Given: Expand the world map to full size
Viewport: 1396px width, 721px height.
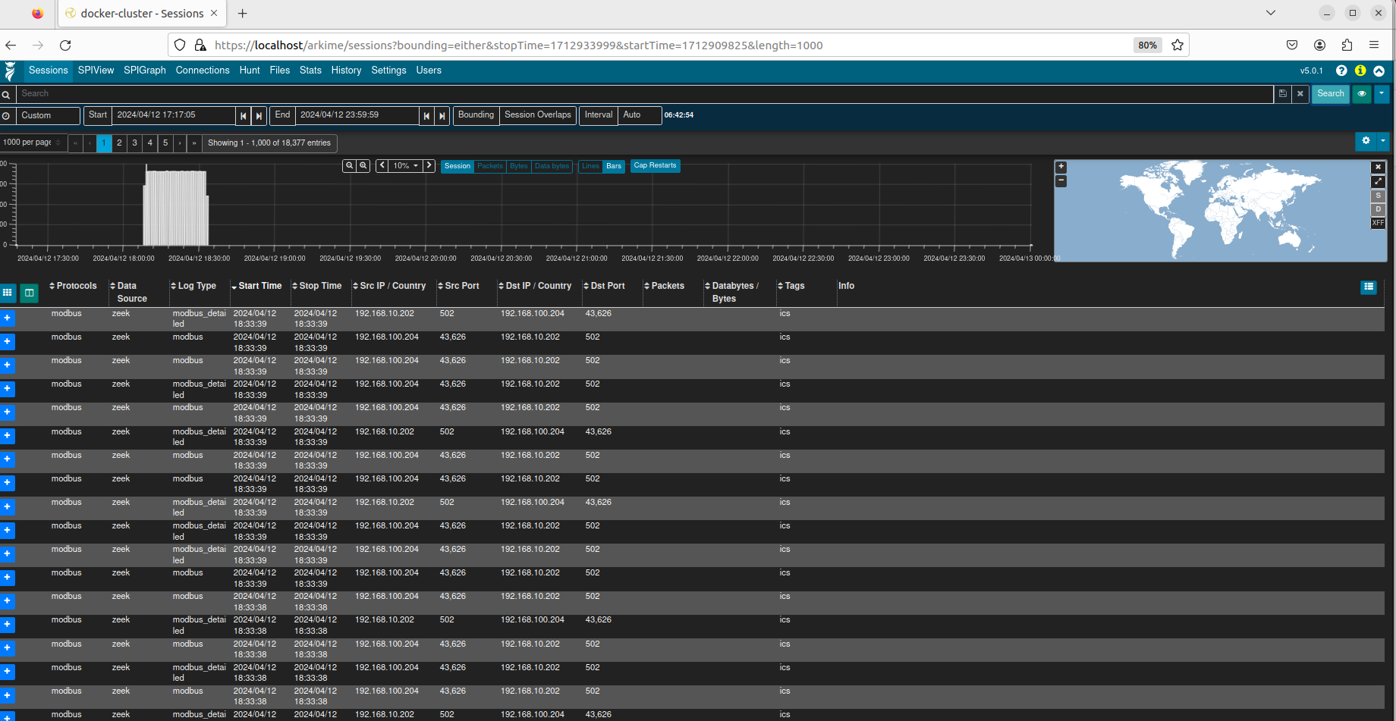Looking at the screenshot, I should click(x=1378, y=181).
